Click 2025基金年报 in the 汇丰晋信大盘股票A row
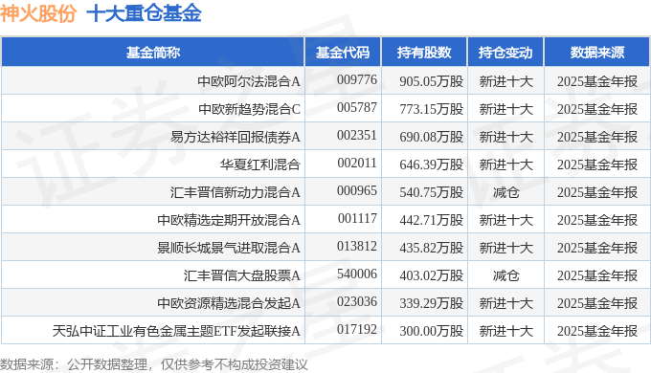The width and height of the screenshot is (651, 373). tap(597, 275)
